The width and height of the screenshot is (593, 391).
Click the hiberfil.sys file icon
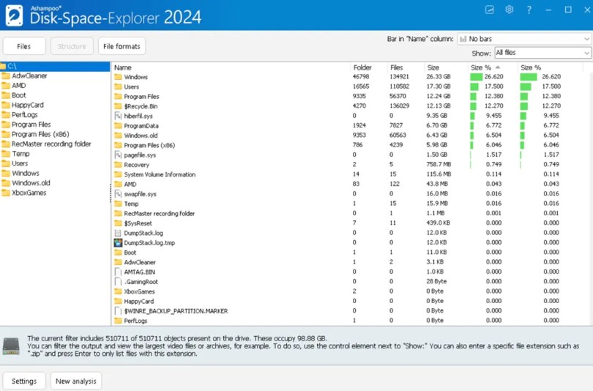point(118,116)
